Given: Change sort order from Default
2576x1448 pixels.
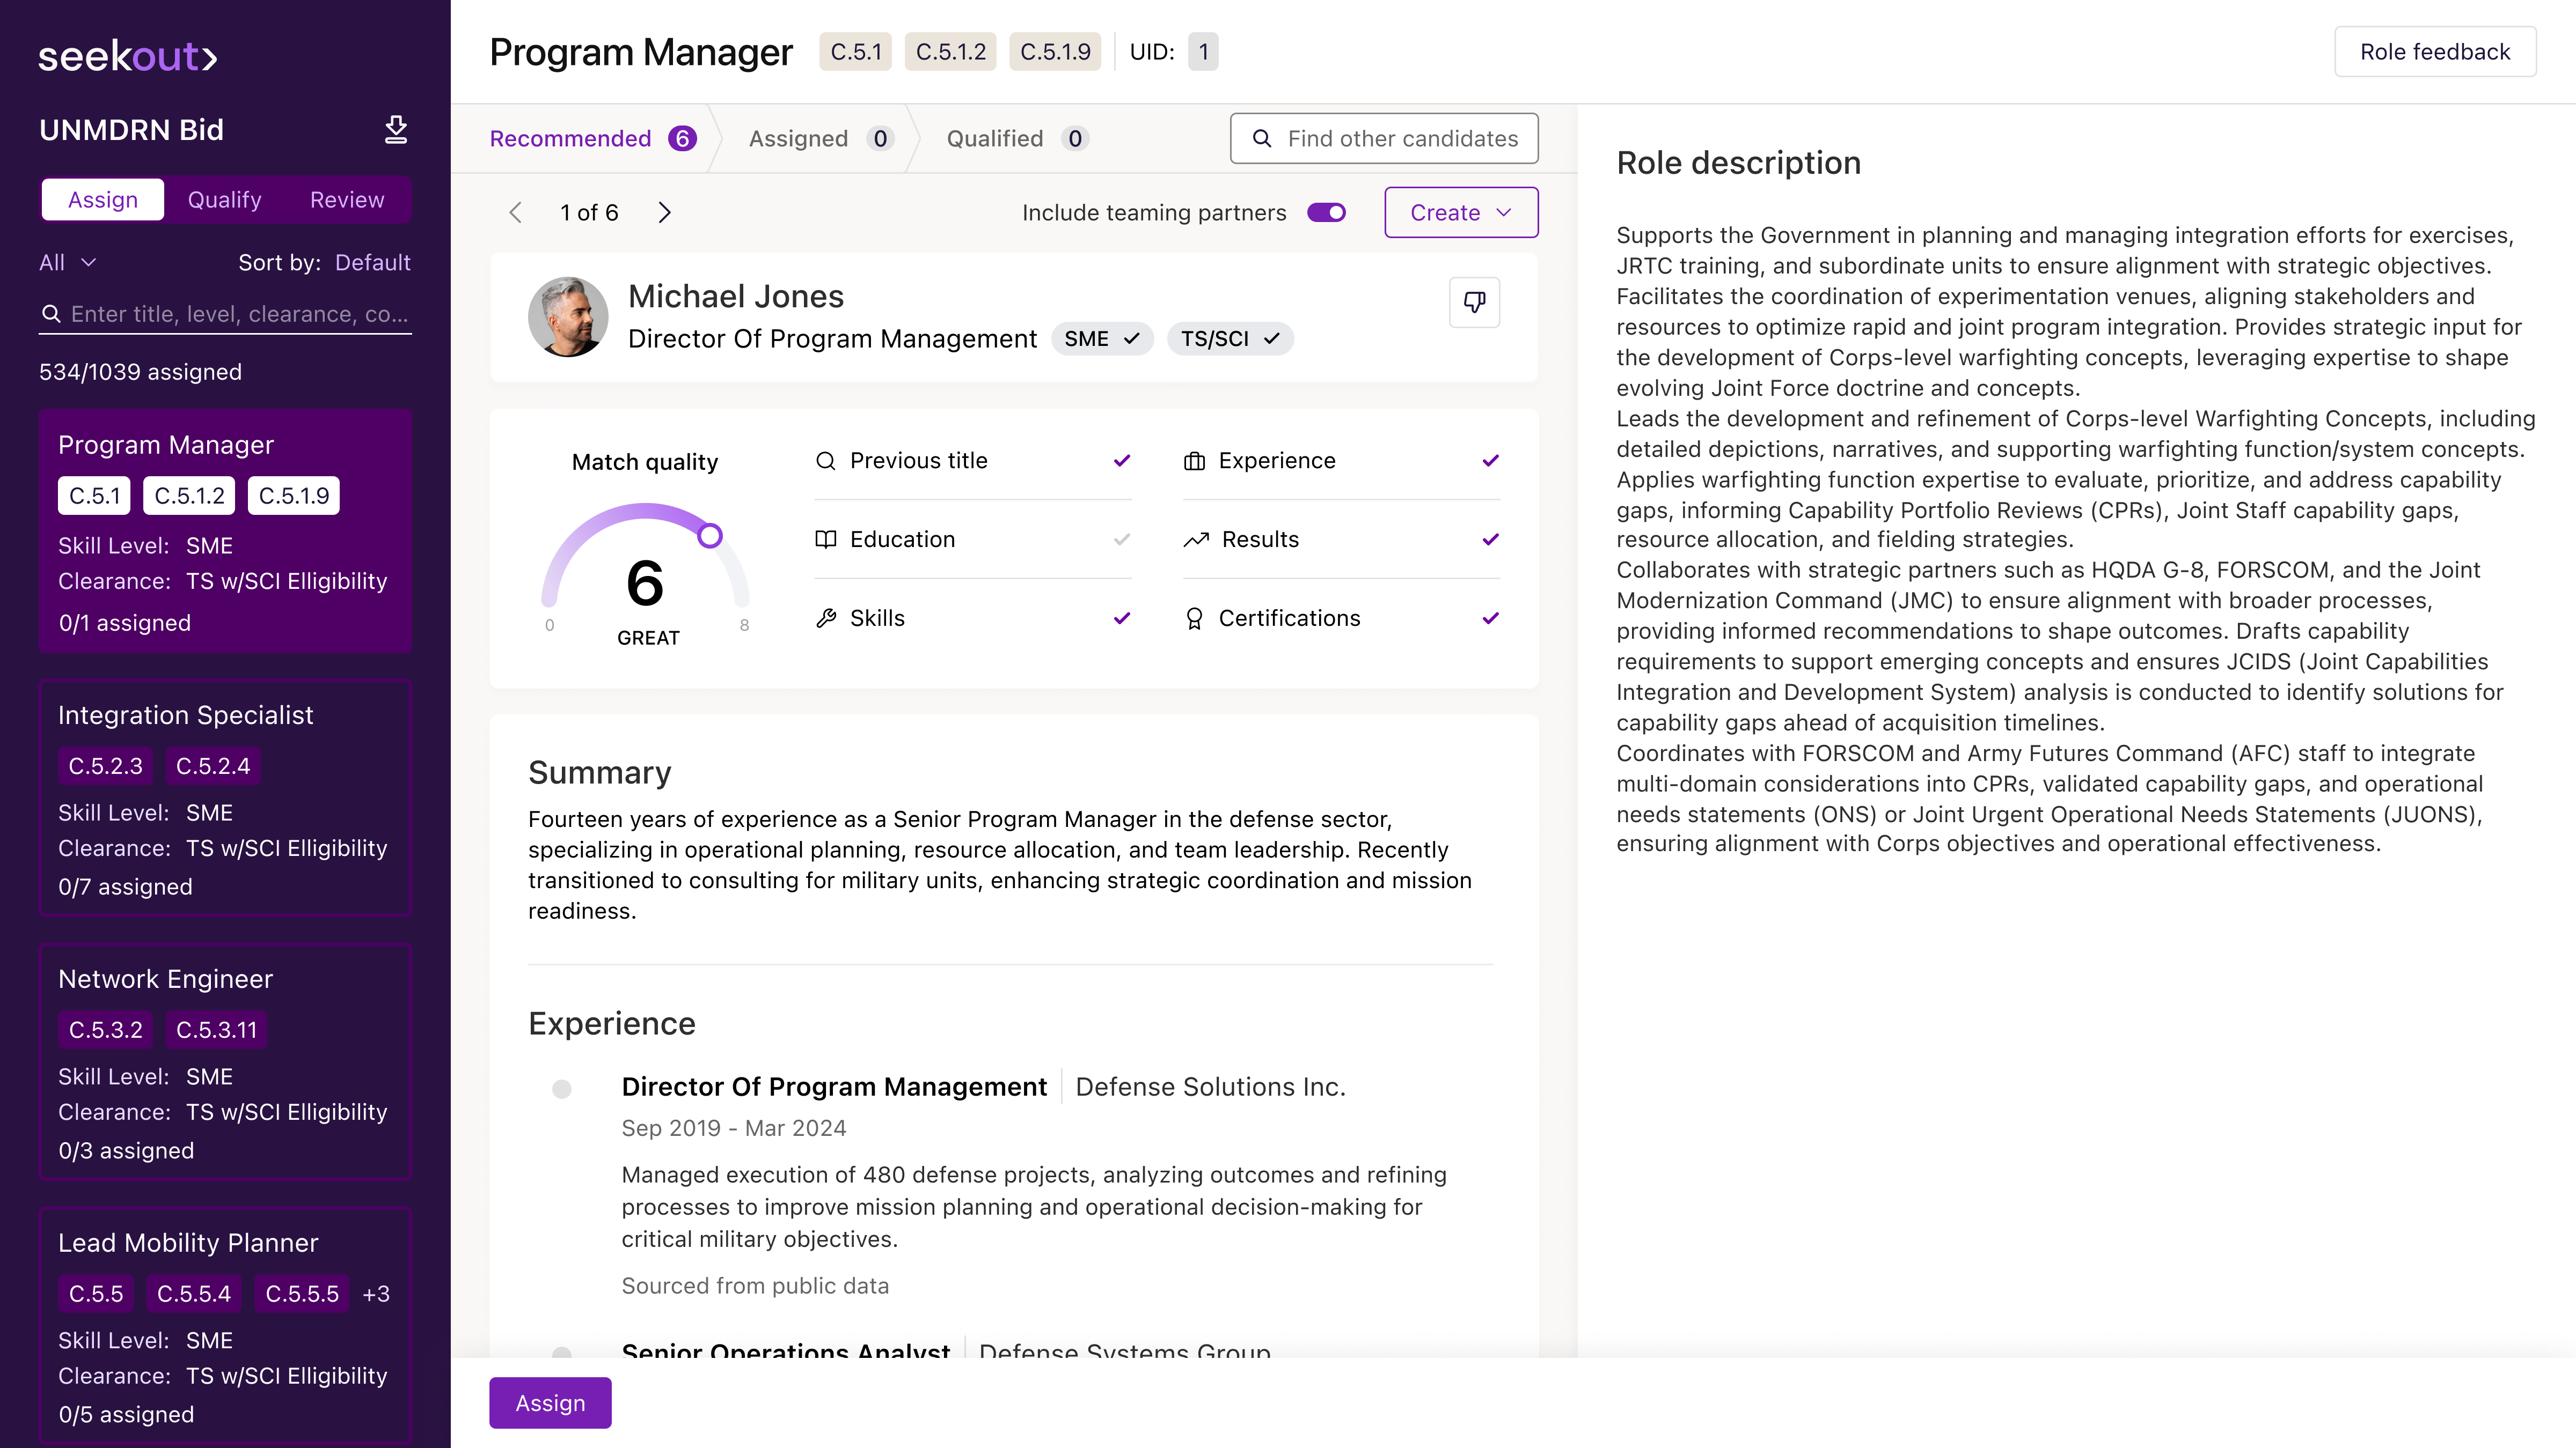Looking at the screenshot, I should [x=373, y=263].
